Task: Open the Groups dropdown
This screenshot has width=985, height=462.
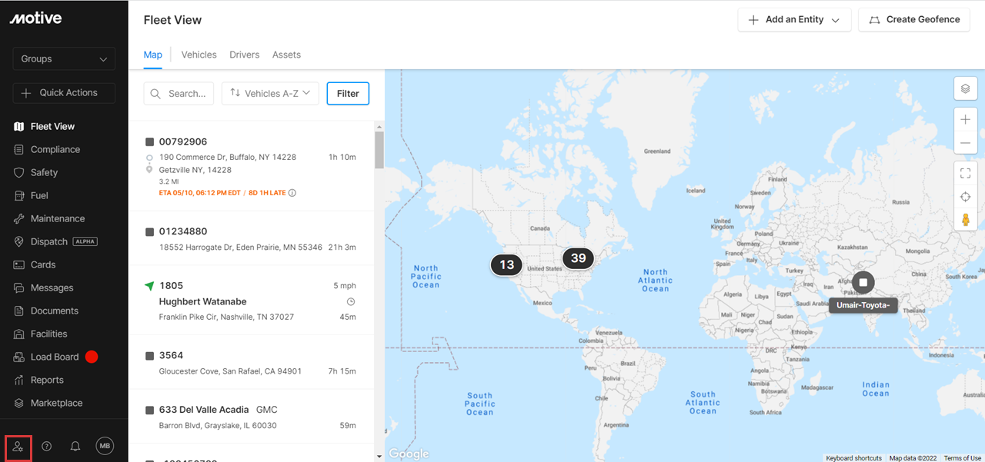Action: (x=64, y=58)
